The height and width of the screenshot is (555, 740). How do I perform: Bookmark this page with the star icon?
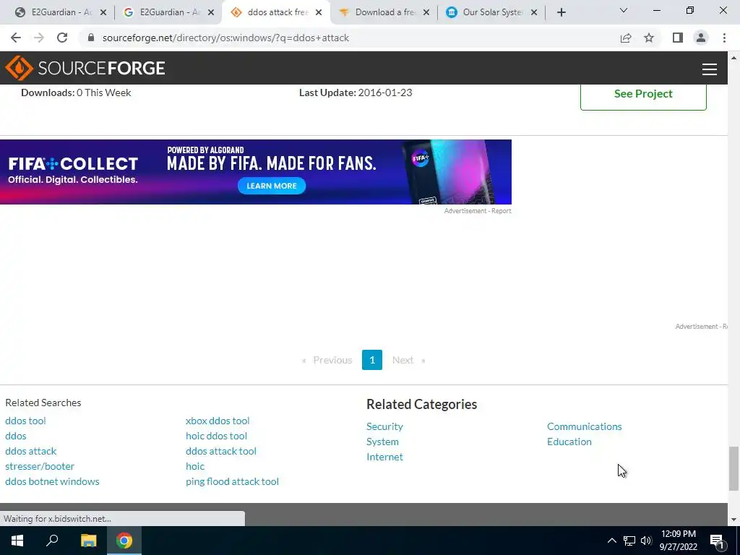649,38
